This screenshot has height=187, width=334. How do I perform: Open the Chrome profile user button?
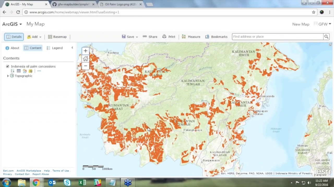(304, 3)
